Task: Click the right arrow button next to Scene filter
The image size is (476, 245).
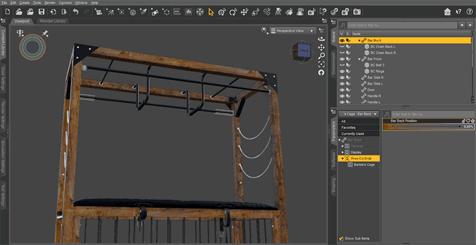Action: [470, 25]
